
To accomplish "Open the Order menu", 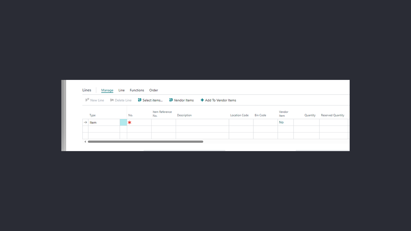I will point(153,90).
